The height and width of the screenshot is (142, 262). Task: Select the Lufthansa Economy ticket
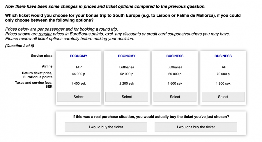[x=127, y=97]
